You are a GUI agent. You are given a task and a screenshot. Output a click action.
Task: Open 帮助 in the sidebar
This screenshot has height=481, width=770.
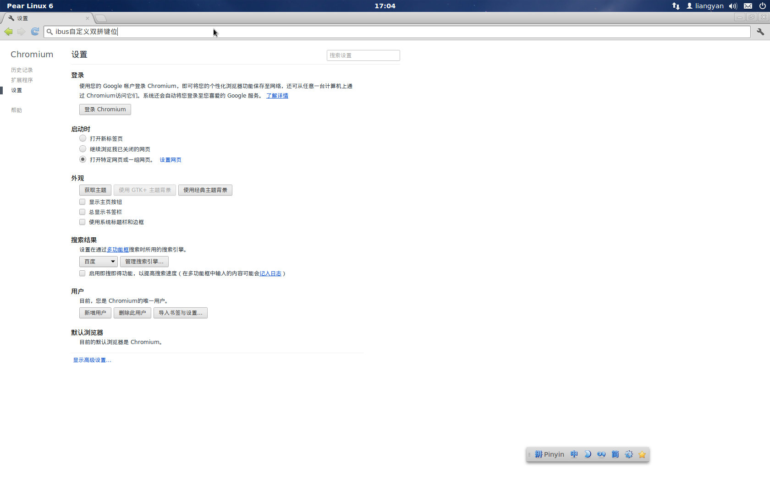(x=16, y=110)
